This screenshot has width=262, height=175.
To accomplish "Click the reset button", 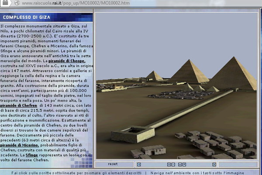I will click(114, 164).
